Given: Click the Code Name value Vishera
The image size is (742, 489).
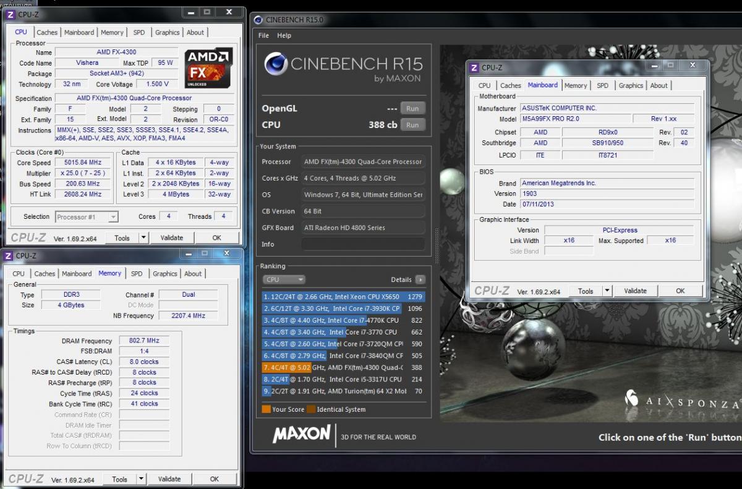Looking at the screenshot, I should click(x=87, y=63).
